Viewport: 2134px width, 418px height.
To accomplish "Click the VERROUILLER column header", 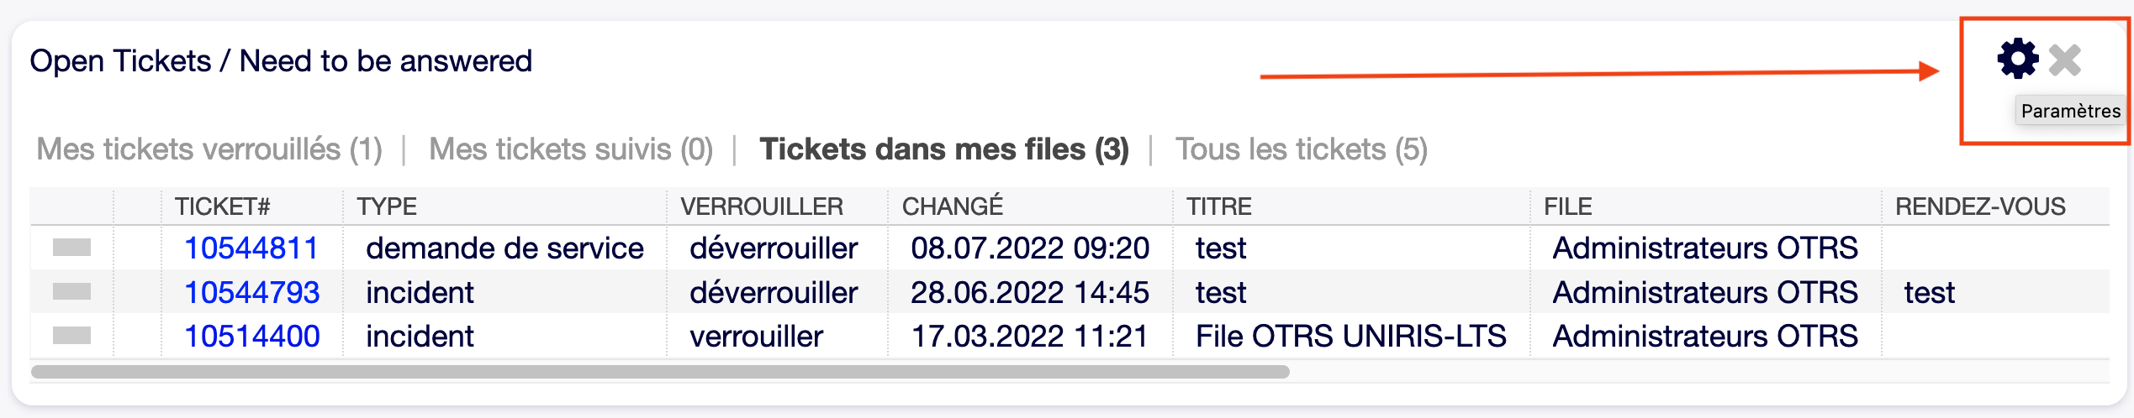I will (x=762, y=206).
